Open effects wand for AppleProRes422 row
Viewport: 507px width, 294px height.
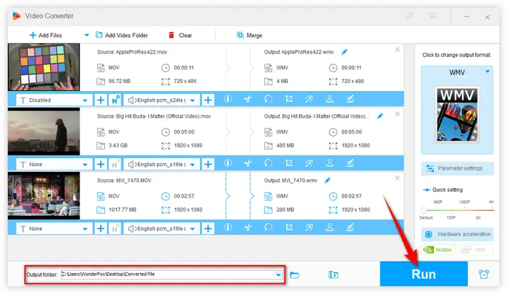point(309,99)
